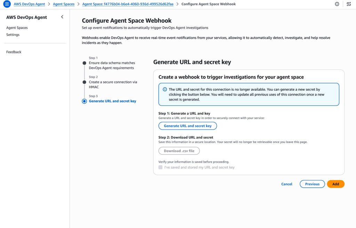Navigate to Agent Spaces breadcrumb
Viewport: 356px width, 228px height.
[64, 4]
